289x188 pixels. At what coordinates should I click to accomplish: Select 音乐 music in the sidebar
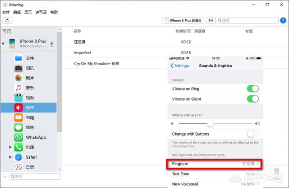pos(30,88)
